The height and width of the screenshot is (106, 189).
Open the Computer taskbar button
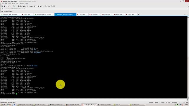tap(121, 105)
